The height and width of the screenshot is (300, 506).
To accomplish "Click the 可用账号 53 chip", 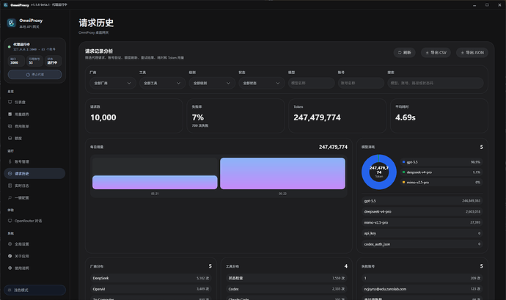I will (x=34, y=61).
